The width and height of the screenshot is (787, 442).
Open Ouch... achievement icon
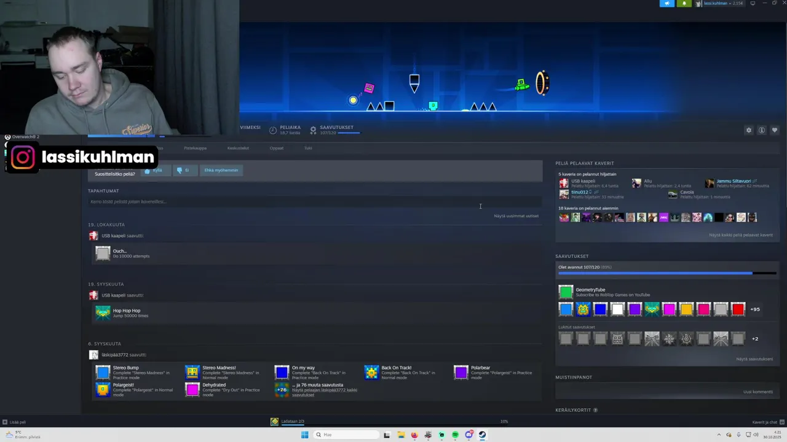(x=103, y=253)
